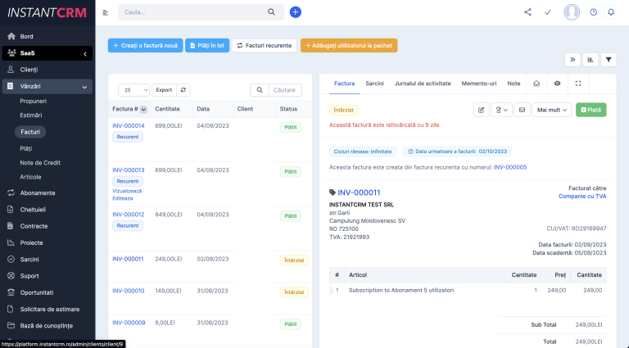The height and width of the screenshot is (348, 629).
Task: Click the INSTANTCRM logo
Action: point(47,13)
